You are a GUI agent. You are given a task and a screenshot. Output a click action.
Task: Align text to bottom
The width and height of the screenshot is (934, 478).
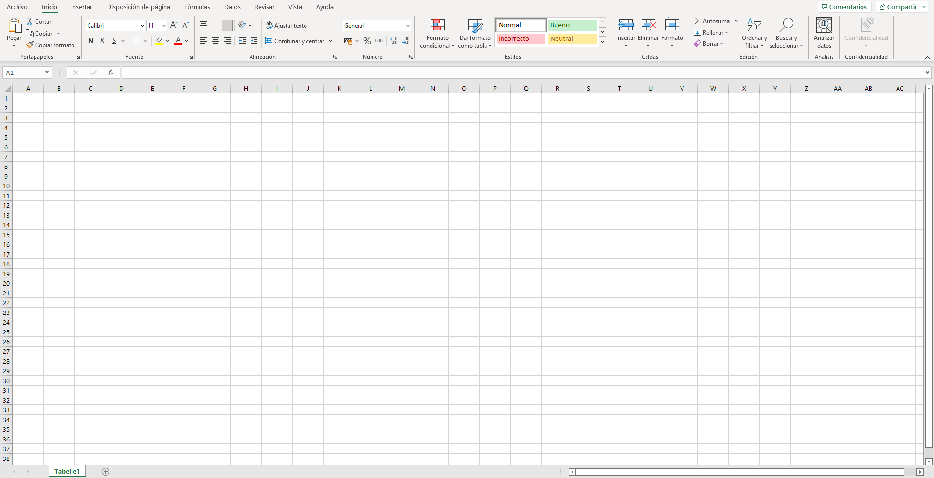(227, 25)
